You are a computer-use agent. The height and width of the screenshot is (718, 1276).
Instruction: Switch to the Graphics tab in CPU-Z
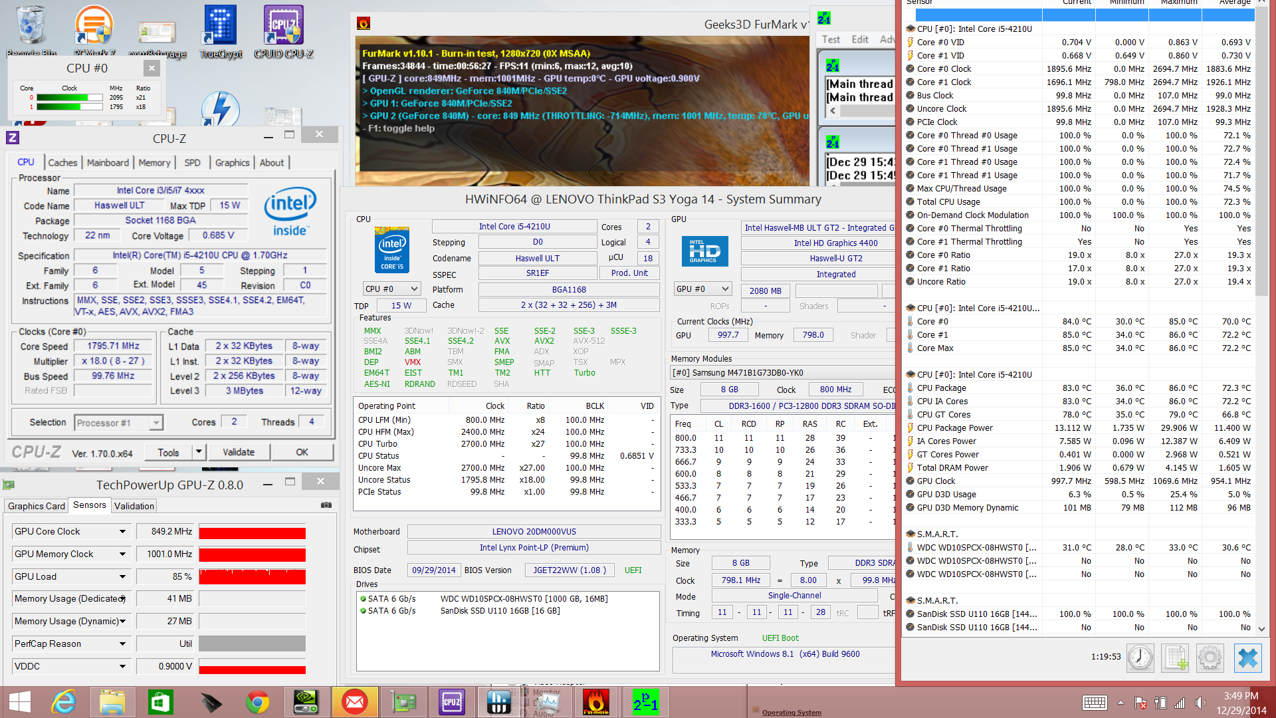click(232, 163)
